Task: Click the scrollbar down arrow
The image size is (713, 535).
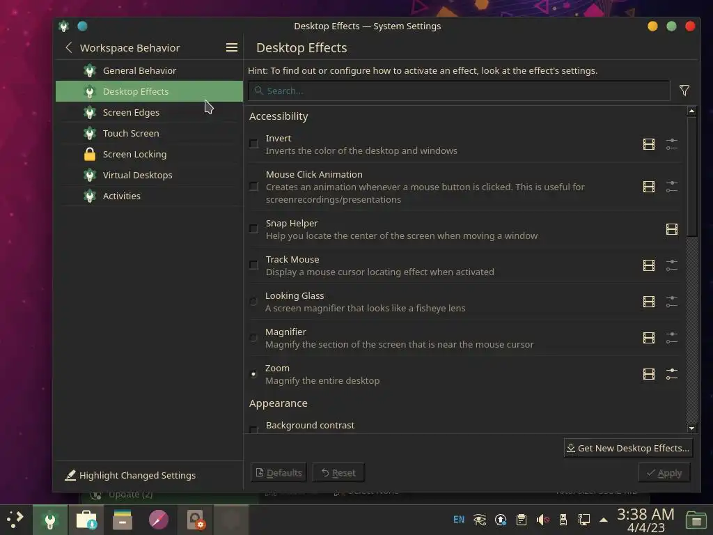Action: tap(691, 428)
